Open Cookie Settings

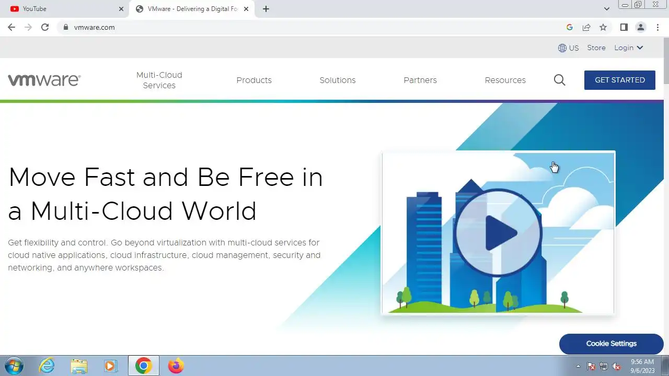click(x=612, y=344)
